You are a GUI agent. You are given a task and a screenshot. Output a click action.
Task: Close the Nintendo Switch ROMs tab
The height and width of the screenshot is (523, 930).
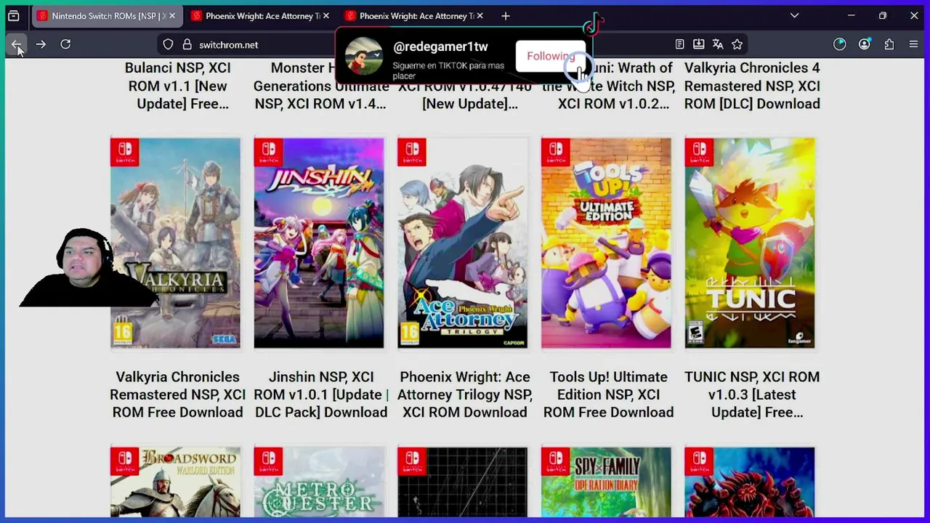coord(172,16)
